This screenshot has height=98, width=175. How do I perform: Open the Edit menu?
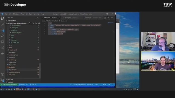pos(10,14)
